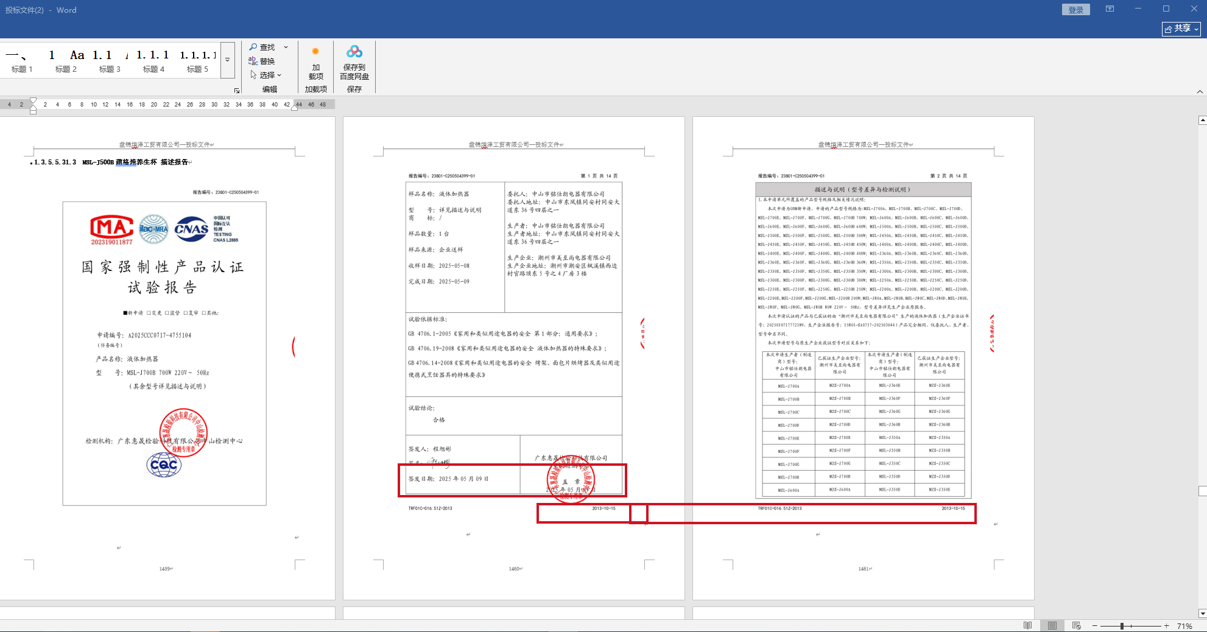Switch to Read Mode view

tap(1027, 626)
